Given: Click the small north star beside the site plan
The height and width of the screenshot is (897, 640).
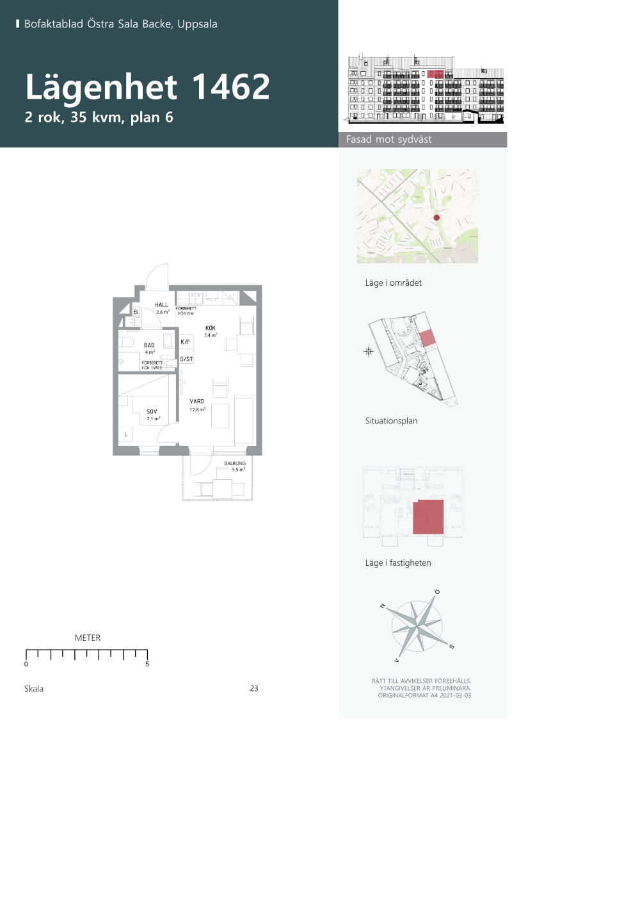Looking at the screenshot, I should pyautogui.click(x=369, y=350).
